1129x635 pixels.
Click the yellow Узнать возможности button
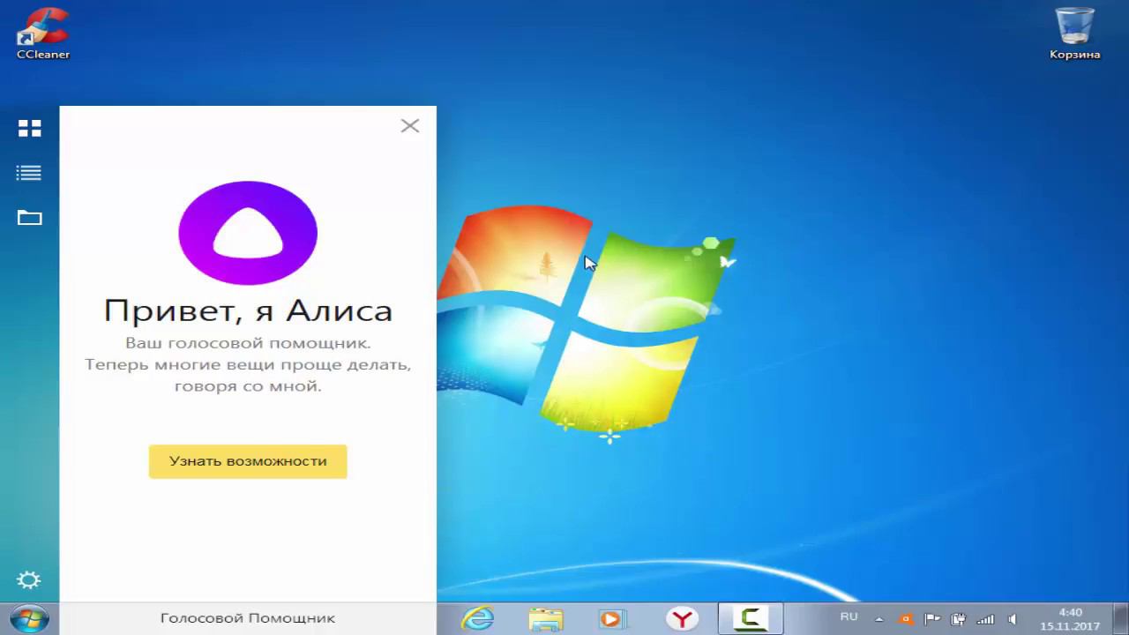pos(248,461)
